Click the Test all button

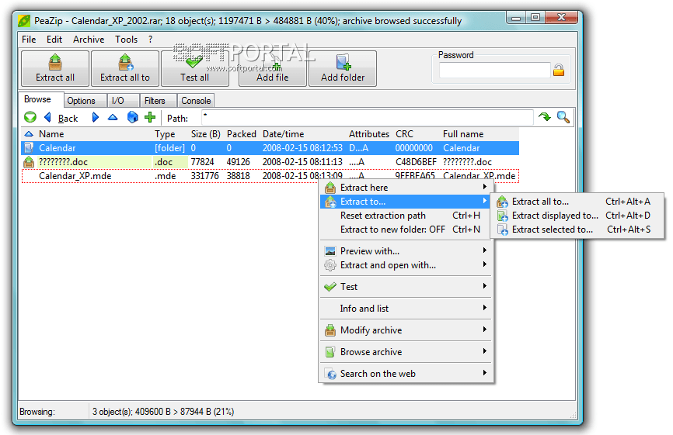[x=194, y=68]
